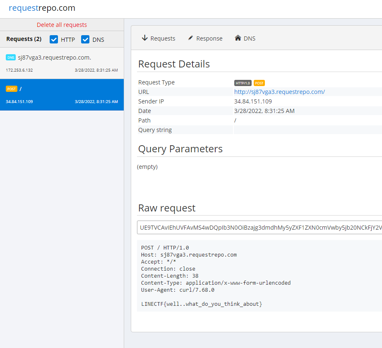Click the LINECTF flag text in request body
The width and height of the screenshot is (382, 348).
[202, 304]
